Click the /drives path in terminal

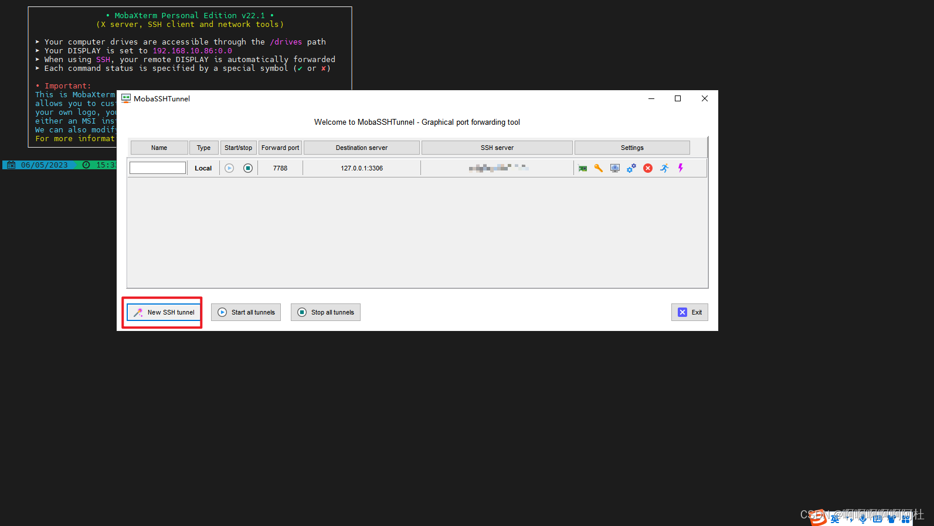point(286,42)
